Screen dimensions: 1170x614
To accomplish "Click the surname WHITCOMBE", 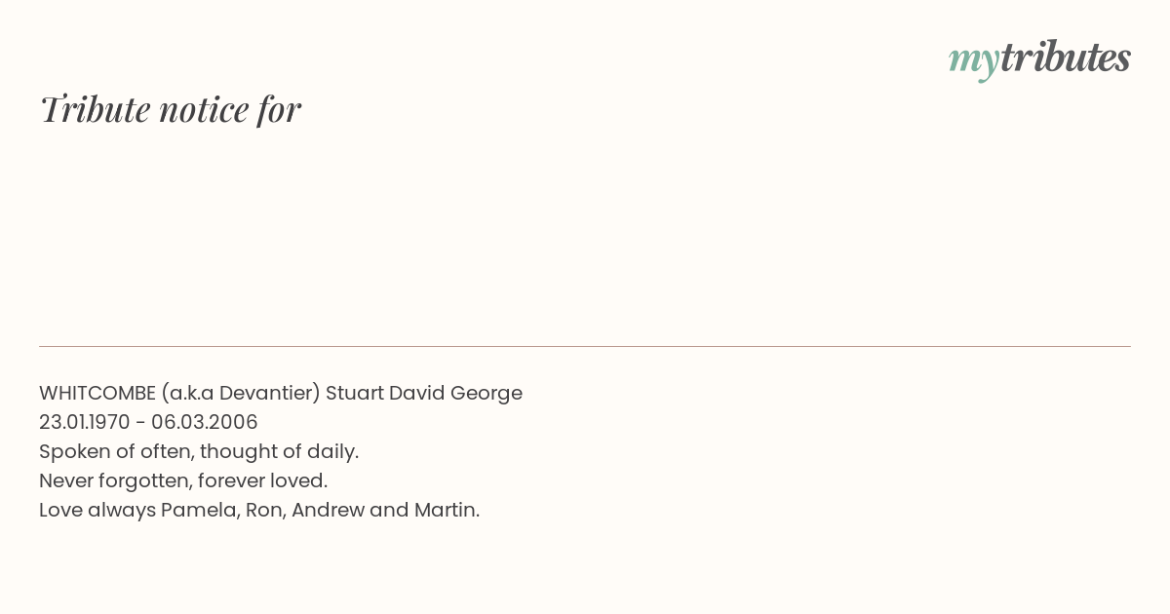I will 97,393.
